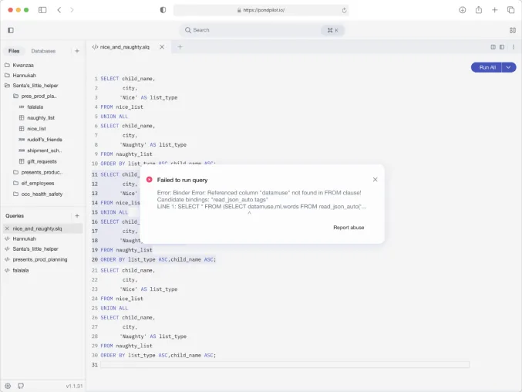Reload the page with refresh icon

pos(344,10)
